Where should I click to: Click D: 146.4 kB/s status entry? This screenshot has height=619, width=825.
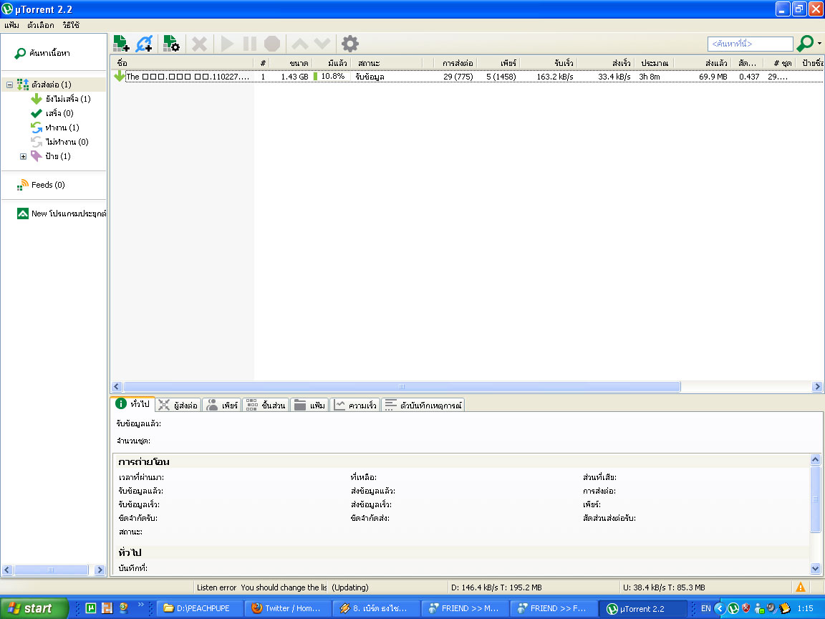(x=496, y=587)
